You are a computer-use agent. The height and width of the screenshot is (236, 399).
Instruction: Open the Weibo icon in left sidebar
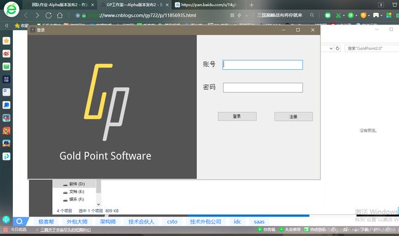[x=6, y=53]
